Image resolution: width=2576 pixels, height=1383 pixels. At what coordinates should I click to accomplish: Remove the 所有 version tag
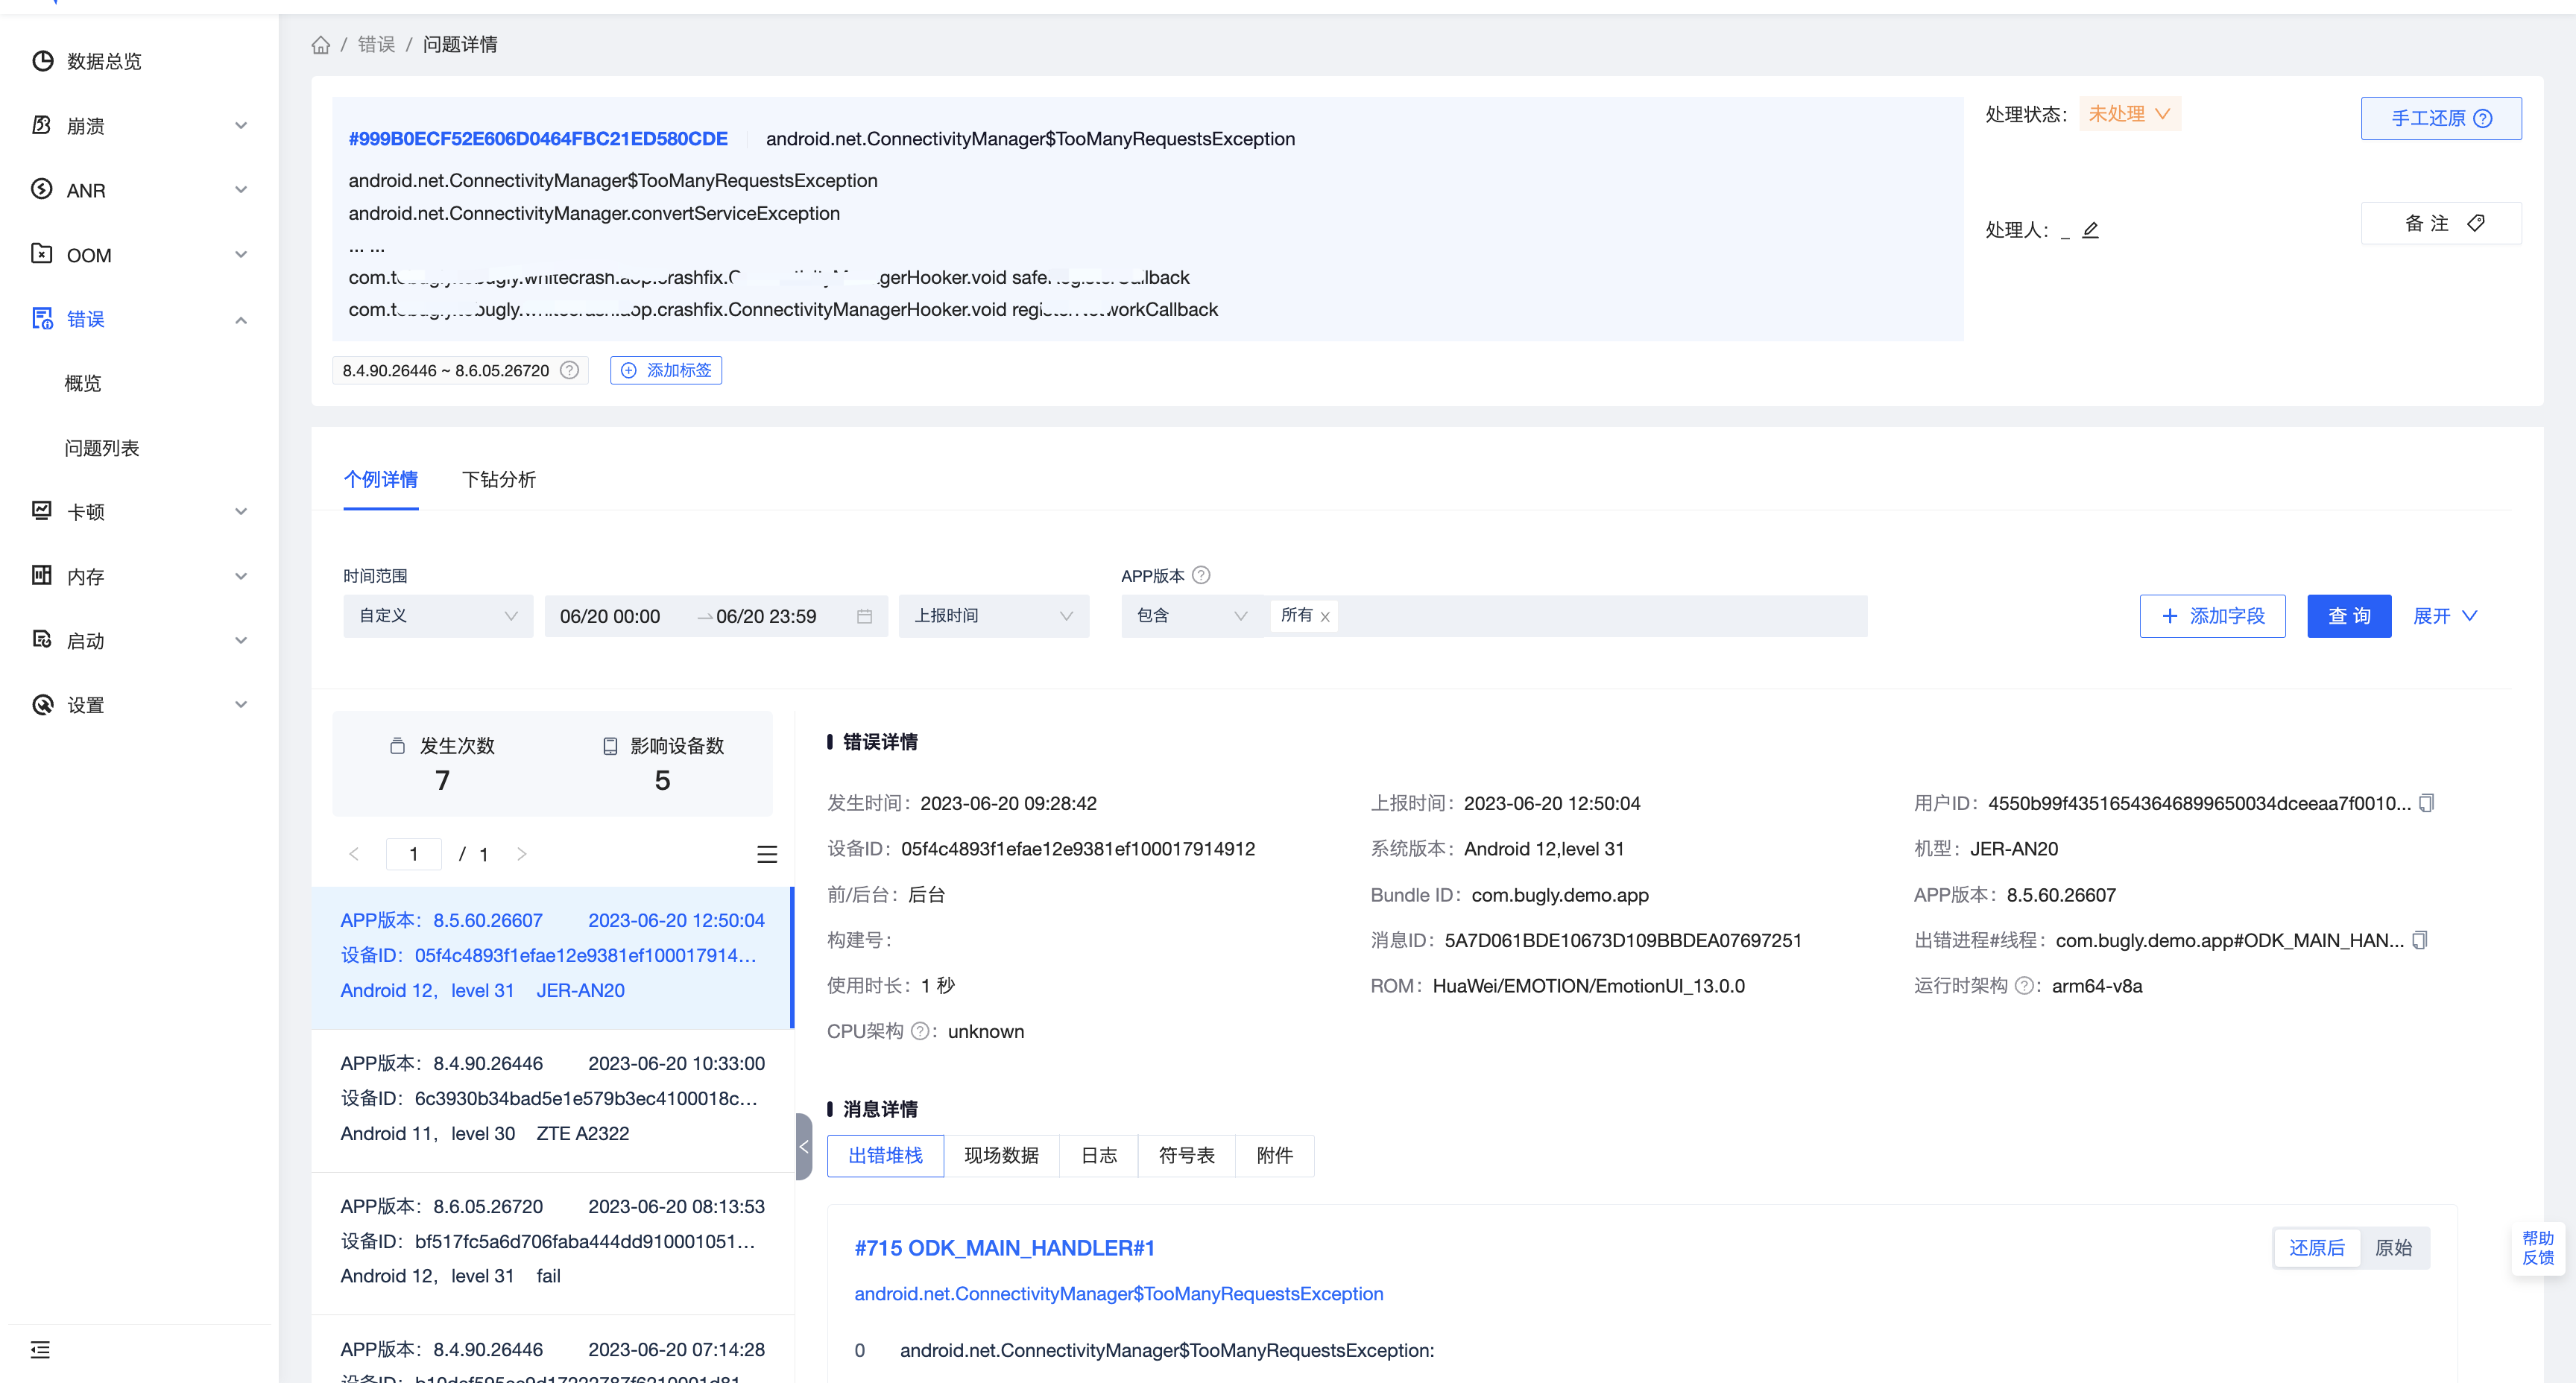(1325, 617)
